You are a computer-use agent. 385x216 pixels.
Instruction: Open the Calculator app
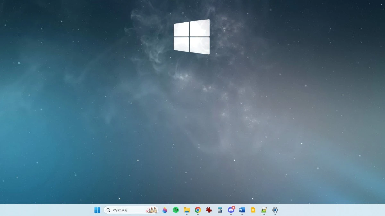(220, 210)
